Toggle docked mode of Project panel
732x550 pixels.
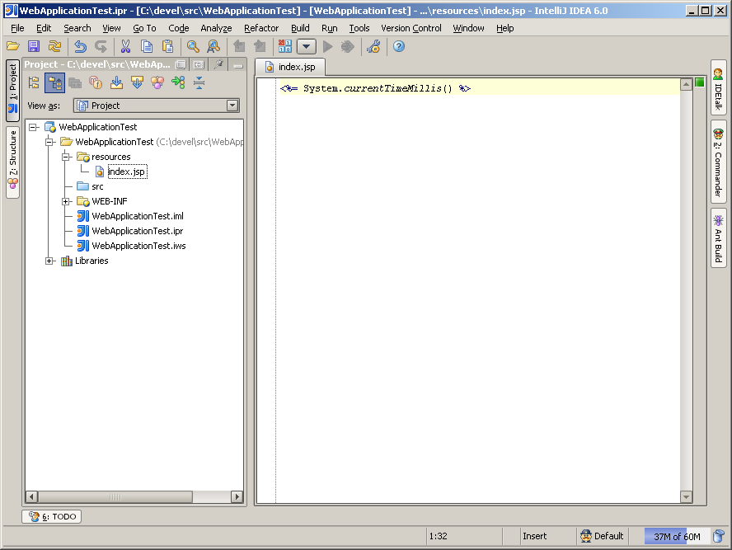[199, 64]
